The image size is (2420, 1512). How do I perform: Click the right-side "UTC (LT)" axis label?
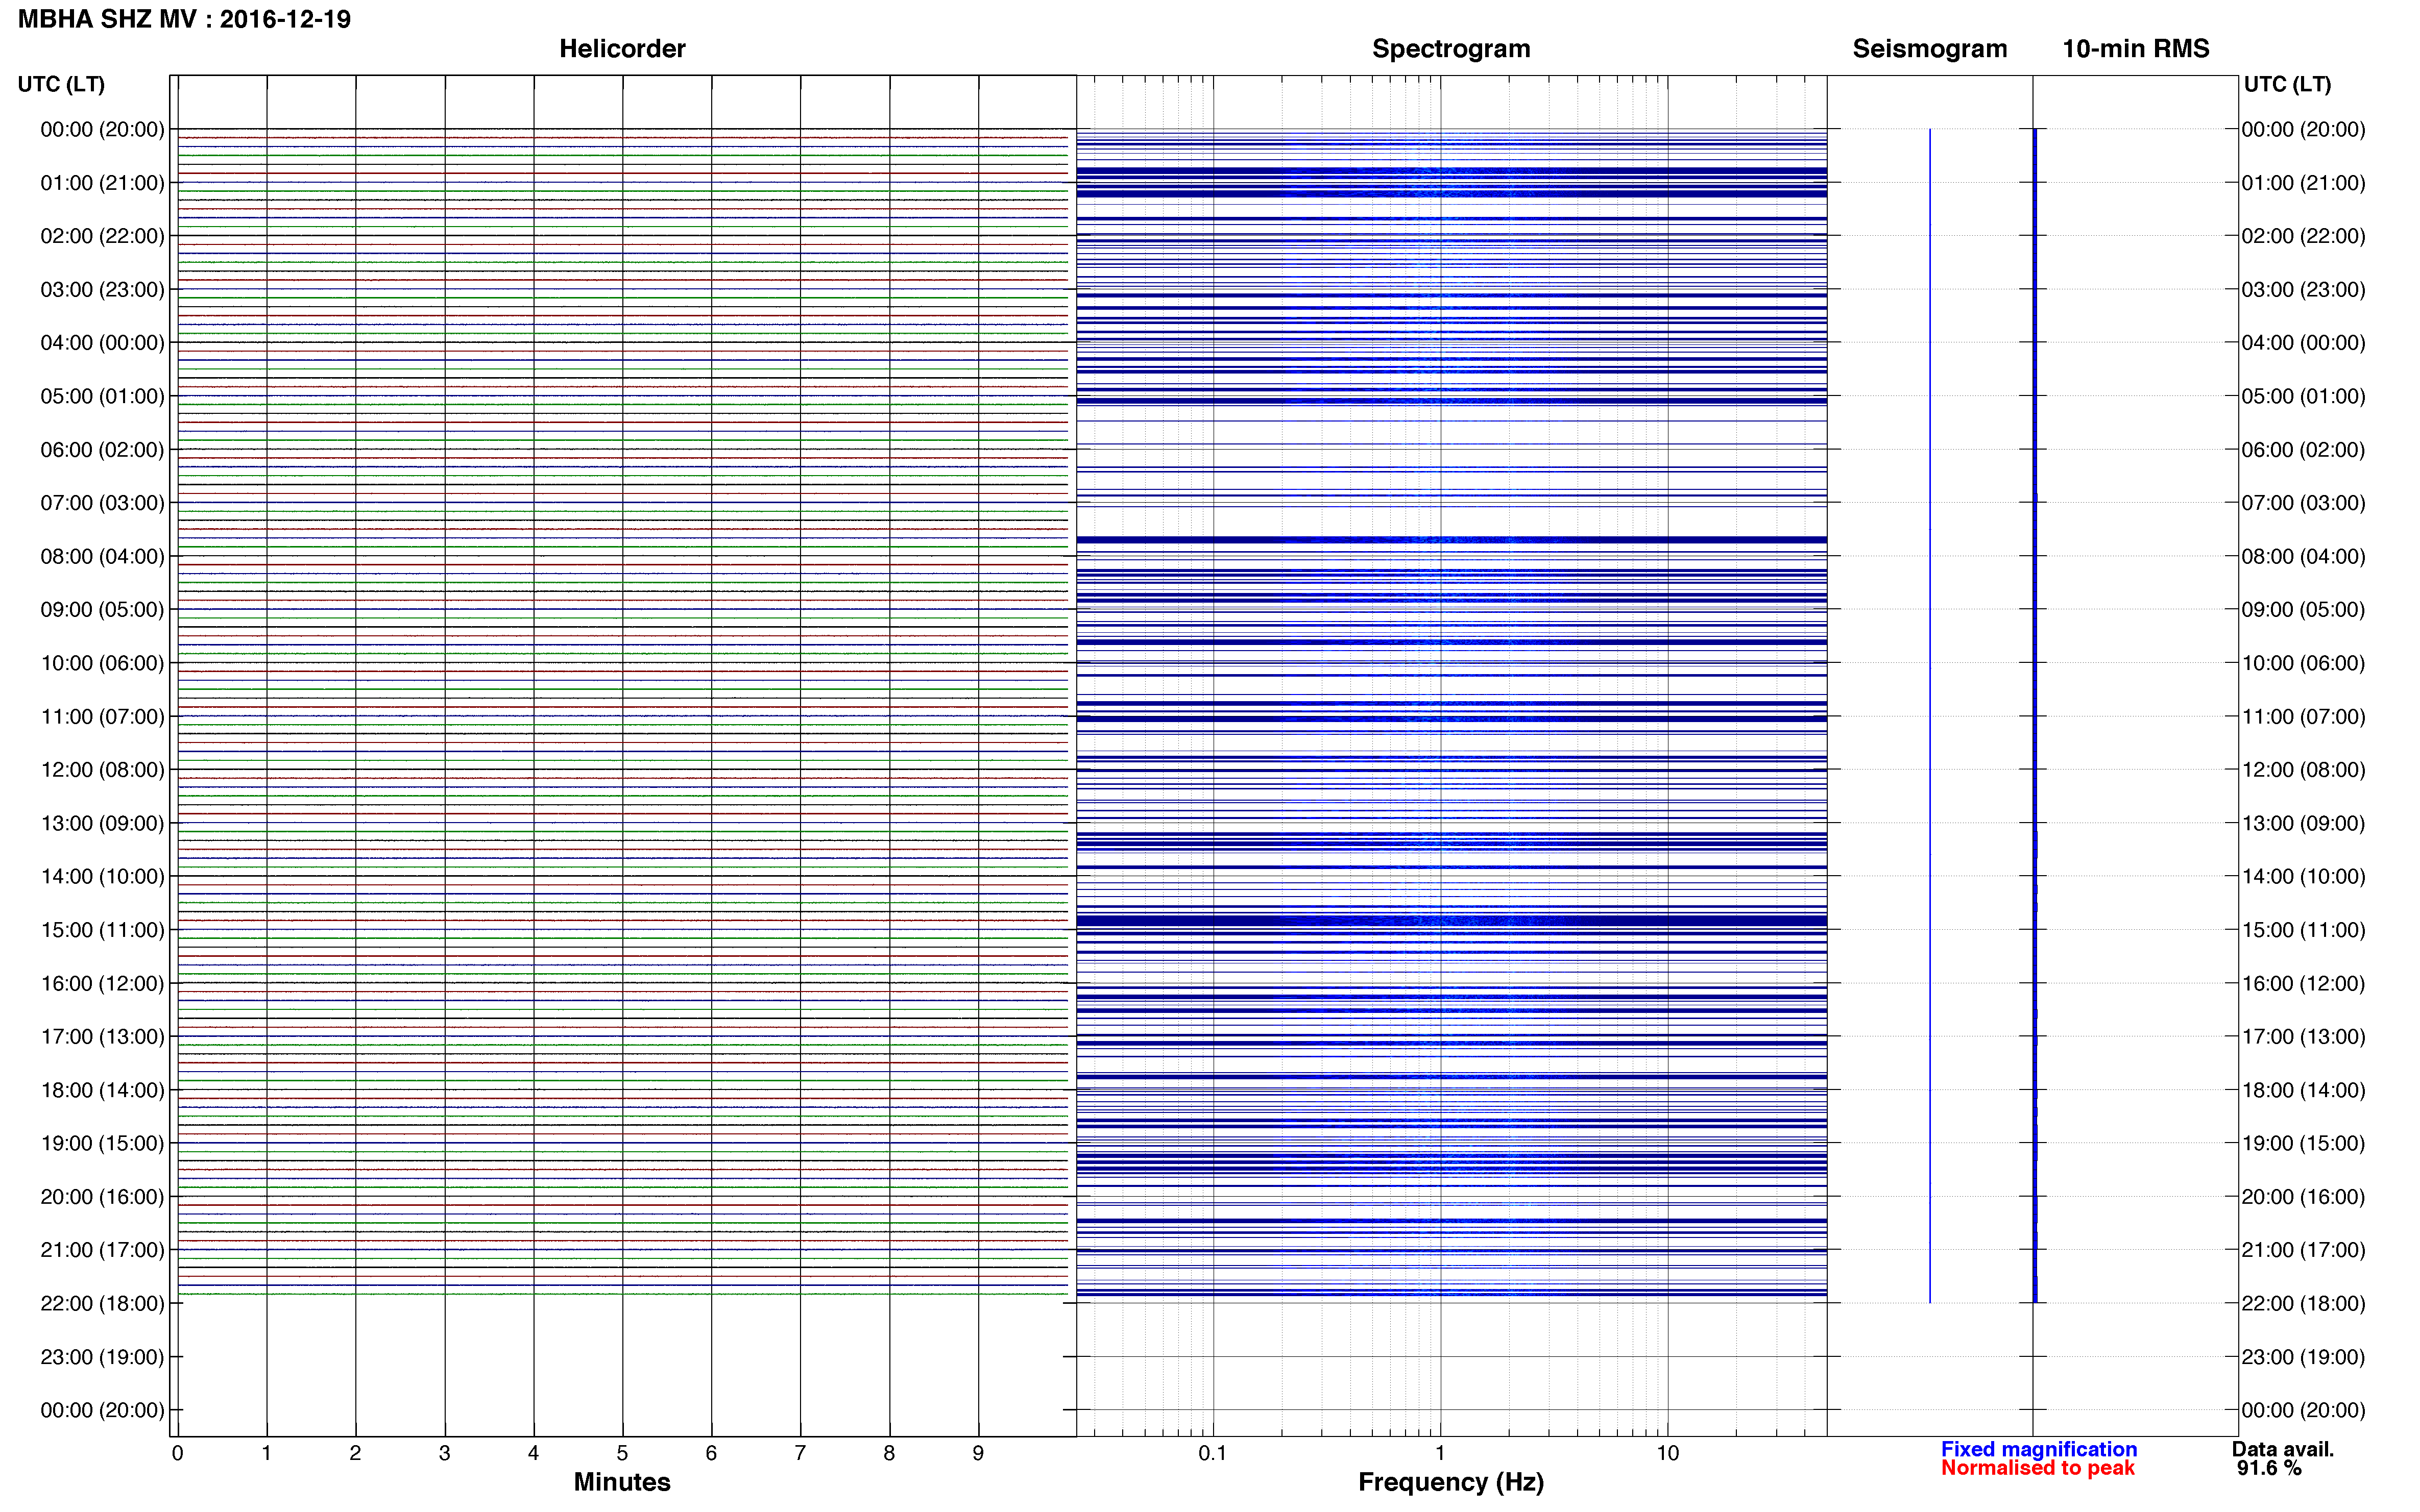[2287, 84]
